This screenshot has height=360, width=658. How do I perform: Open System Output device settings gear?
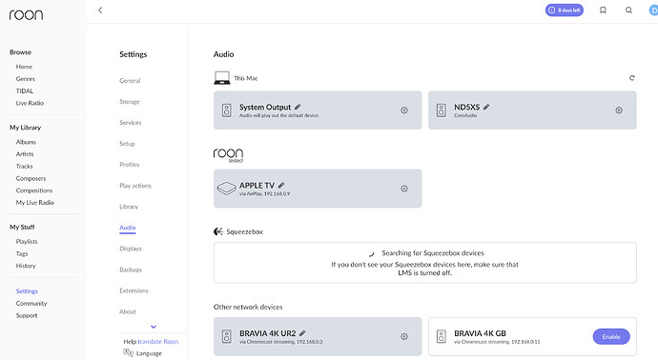coord(404,110)
